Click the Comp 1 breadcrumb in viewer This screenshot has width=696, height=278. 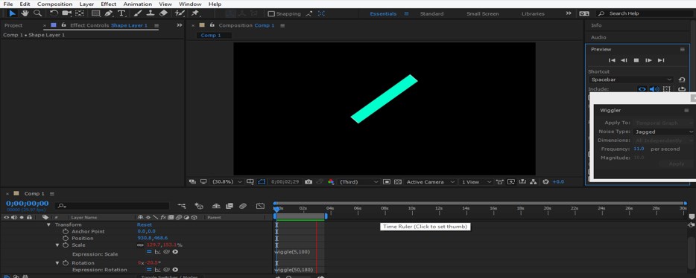point(211,36)
